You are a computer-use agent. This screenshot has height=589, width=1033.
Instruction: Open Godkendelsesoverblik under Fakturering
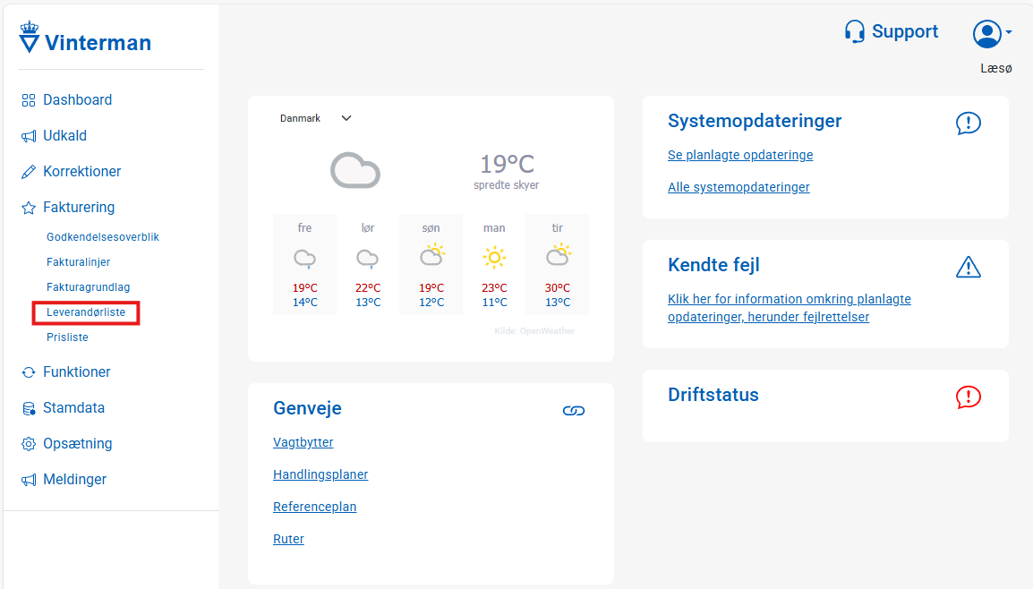point(103,237)
